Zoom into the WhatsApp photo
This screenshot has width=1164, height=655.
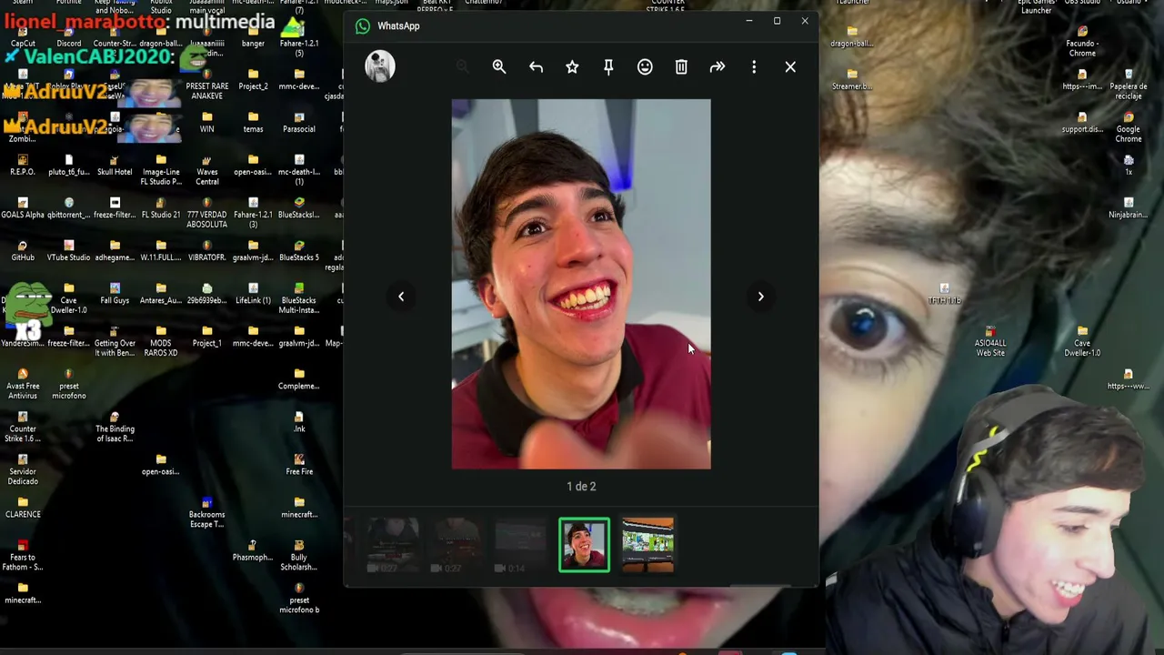pos(499,66)
